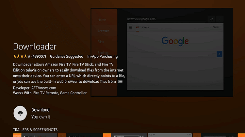The image size is (245, 137).
Task: Click the '(489007)' review count
Action: [39, 56]
